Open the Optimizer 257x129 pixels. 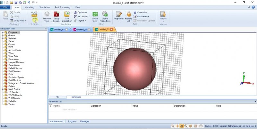click(81, 12)
